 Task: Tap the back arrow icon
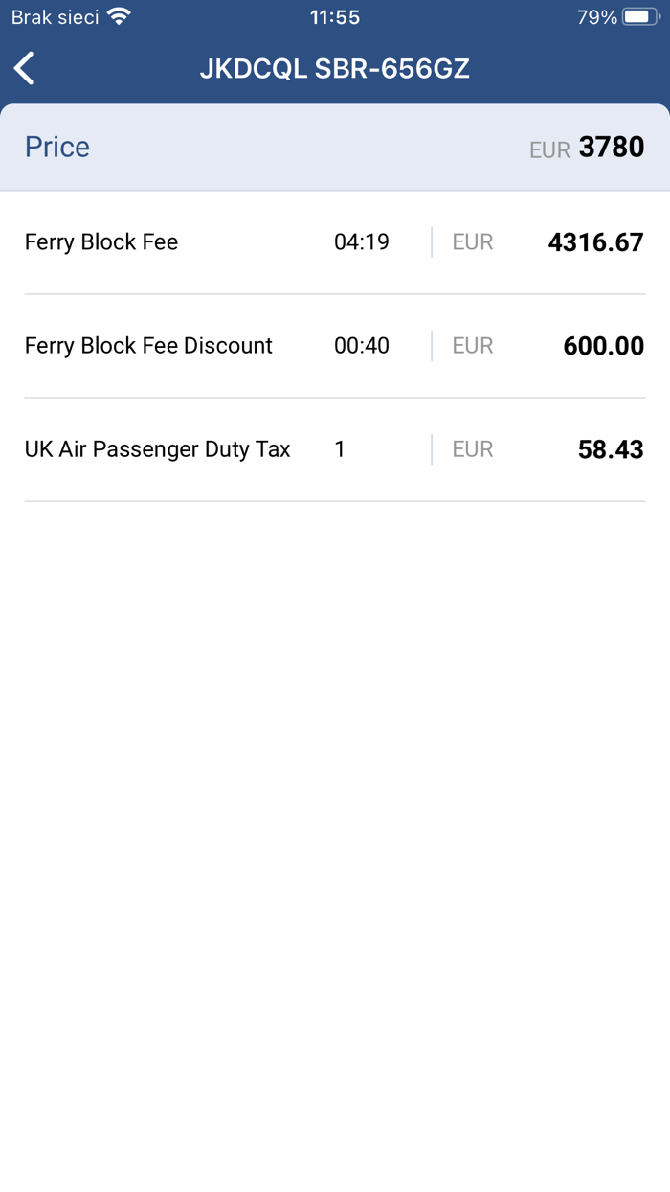25,69
